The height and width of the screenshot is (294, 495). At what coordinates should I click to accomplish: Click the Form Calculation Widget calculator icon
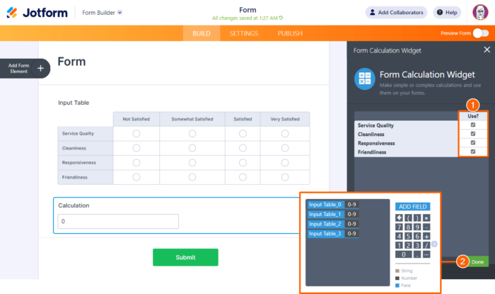pyautogui.click(x=365, y=79)
